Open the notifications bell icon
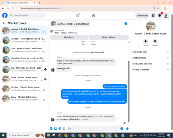 (160, 16)
